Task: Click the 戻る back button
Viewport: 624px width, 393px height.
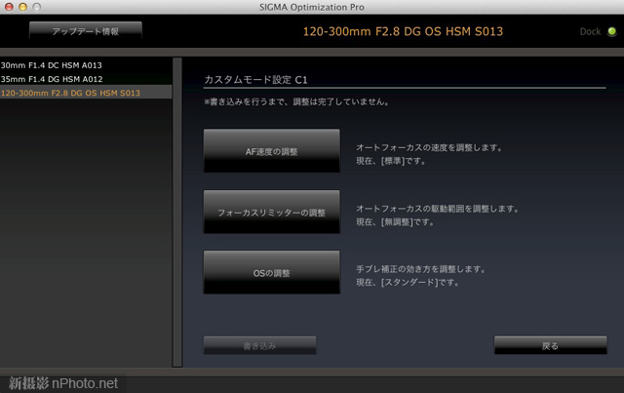Action: coord(550,345)
